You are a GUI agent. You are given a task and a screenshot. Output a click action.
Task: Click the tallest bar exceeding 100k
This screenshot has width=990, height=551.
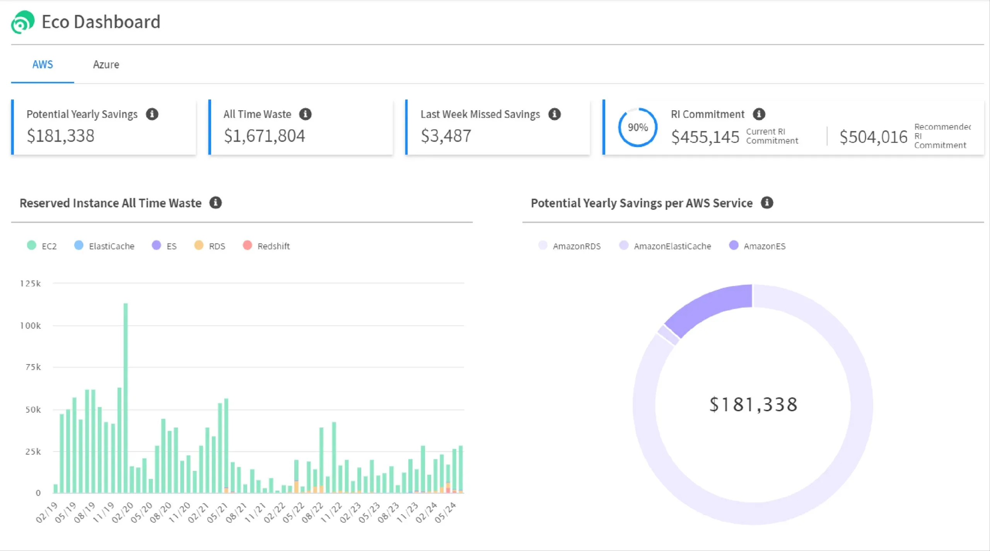(125, 398)
